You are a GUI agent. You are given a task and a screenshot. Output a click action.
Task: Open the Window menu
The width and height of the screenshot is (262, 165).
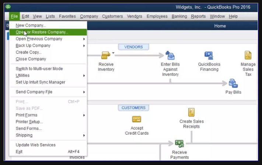tap(217, 16)
